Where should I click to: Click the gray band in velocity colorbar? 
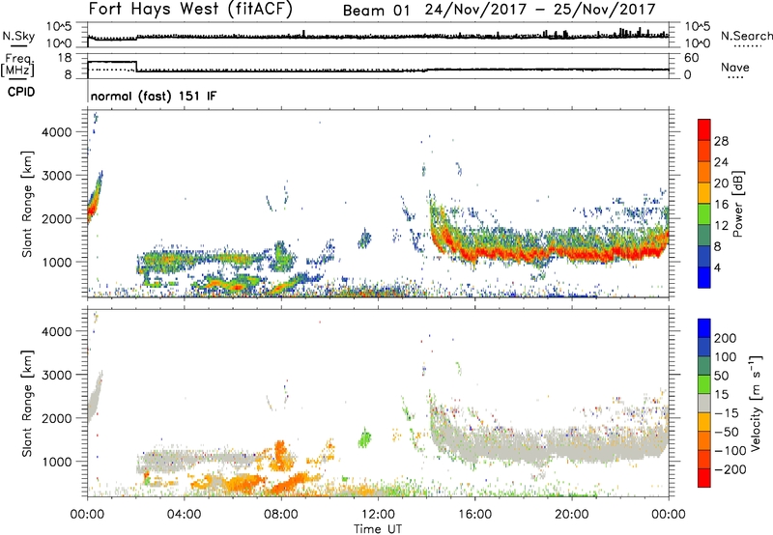[704, 403]
